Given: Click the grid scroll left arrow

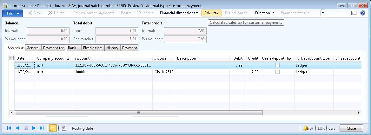Looking at the screenshot, I should [x=12, y=113].
